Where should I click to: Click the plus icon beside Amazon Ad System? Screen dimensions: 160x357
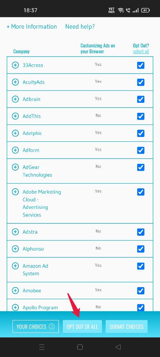point(15,266)
